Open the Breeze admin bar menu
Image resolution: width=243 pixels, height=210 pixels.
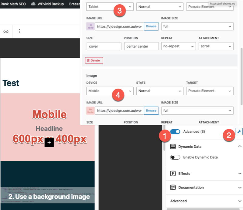click(75, 4)
